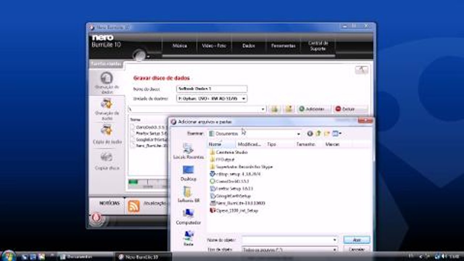Screen dimensions: 464x261
Task: Sort files by the Tamanho column
Action: point(308,144)
